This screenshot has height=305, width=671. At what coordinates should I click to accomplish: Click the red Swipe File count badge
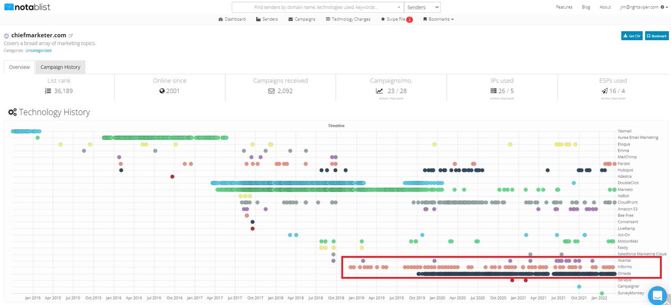click(409, 19)
